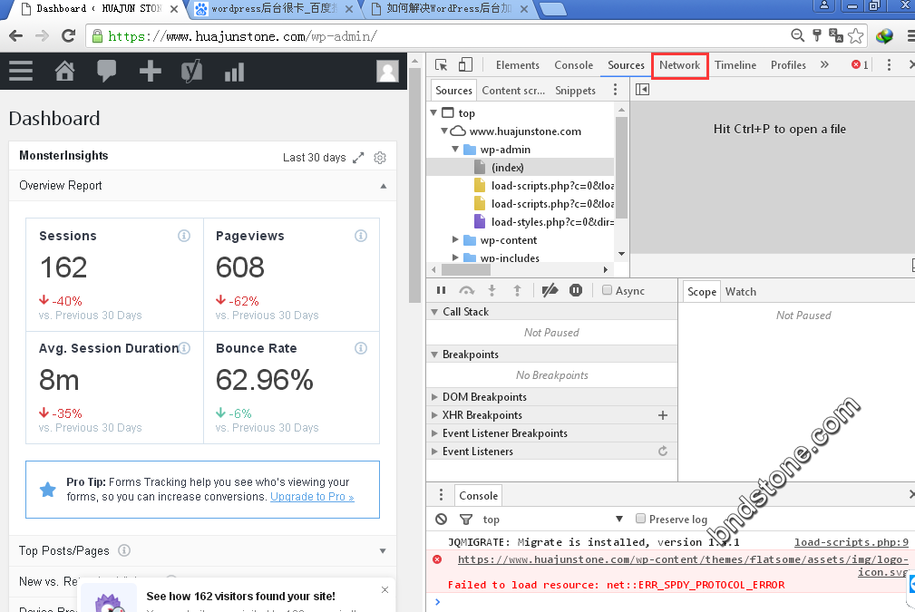Click the debugger step over icon
Viewport: 915px width, 612px height.
pos(467,290)
